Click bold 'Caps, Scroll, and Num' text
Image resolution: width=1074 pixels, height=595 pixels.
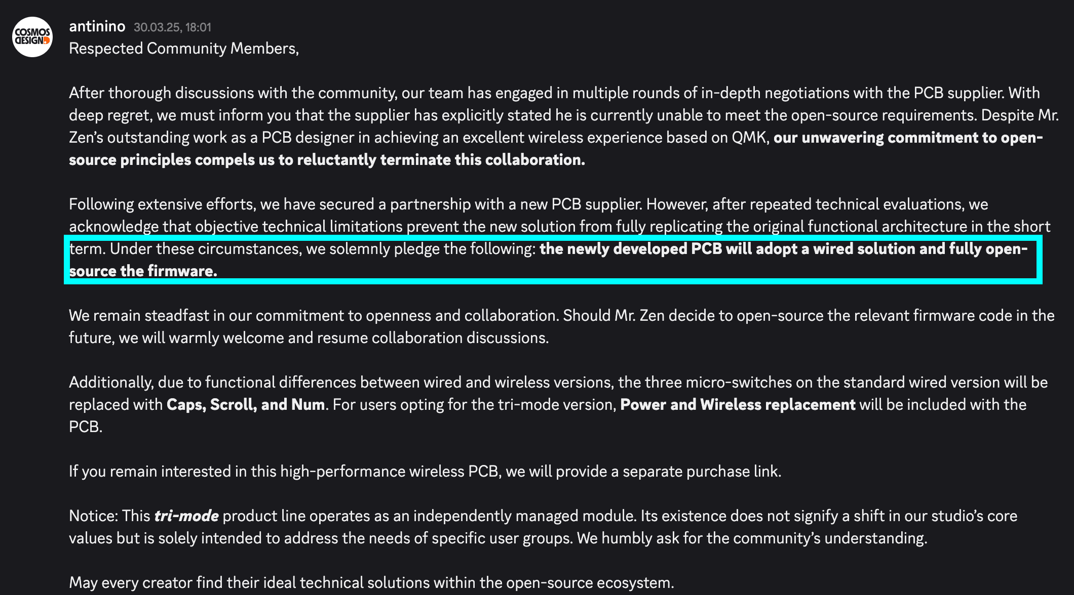246,405
